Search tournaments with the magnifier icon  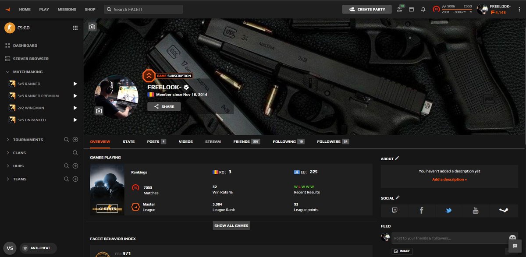(x=67, y=140)
